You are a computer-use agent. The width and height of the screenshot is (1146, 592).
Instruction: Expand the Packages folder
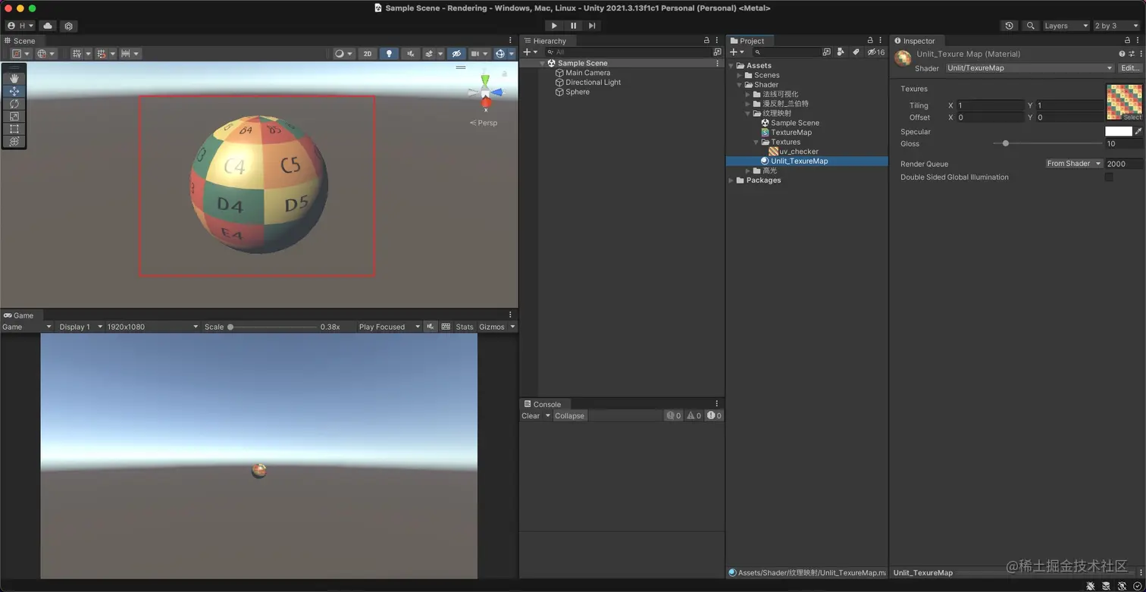(x=731, y=180)
